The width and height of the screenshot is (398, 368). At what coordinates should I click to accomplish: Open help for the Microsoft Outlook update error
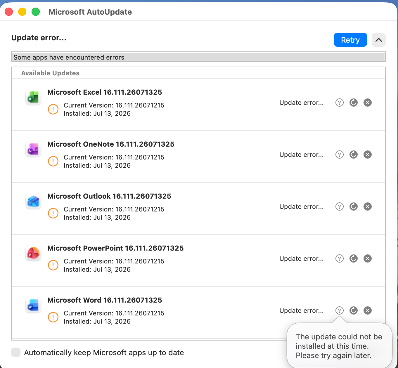point(339,206)
